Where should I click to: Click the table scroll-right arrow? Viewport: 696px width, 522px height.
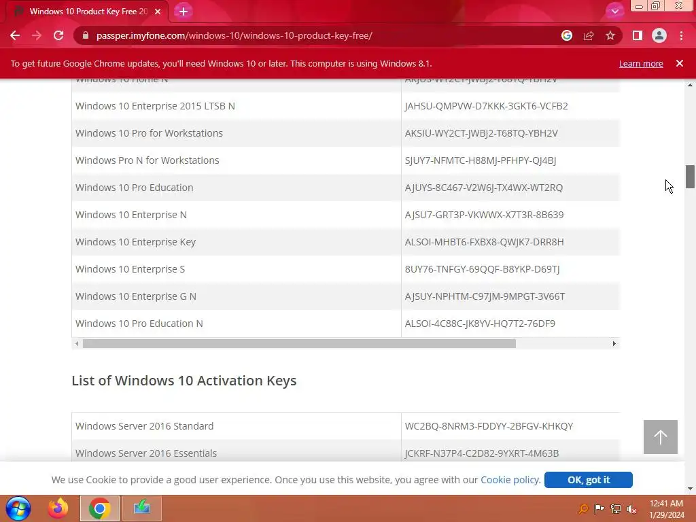[x=614, y=343]
